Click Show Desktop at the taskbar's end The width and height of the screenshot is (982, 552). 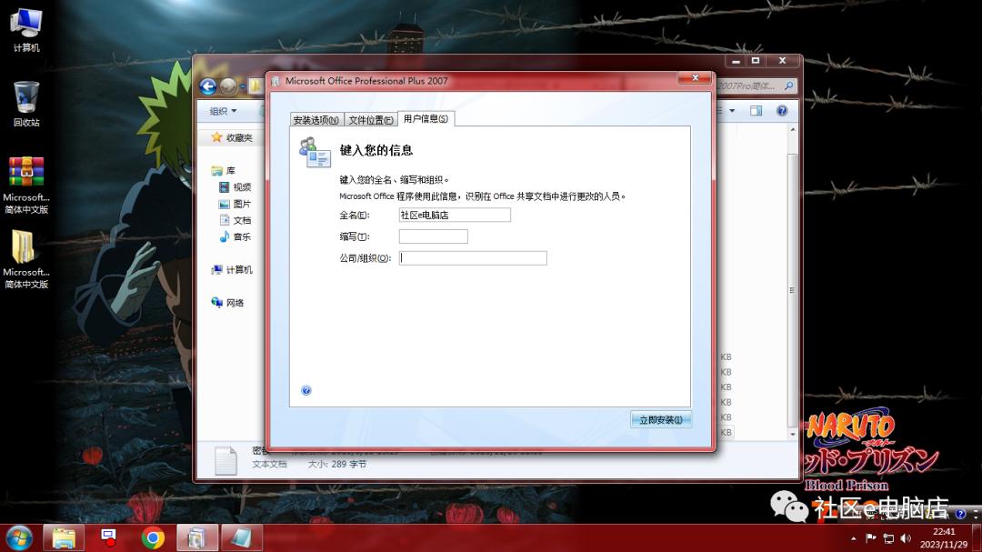[977, 538]
